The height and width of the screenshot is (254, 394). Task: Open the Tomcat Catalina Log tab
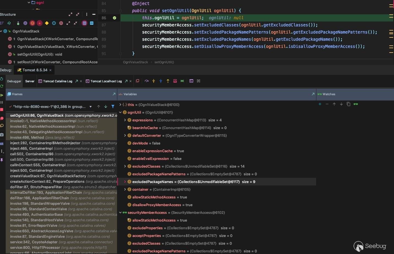point(58,81)
